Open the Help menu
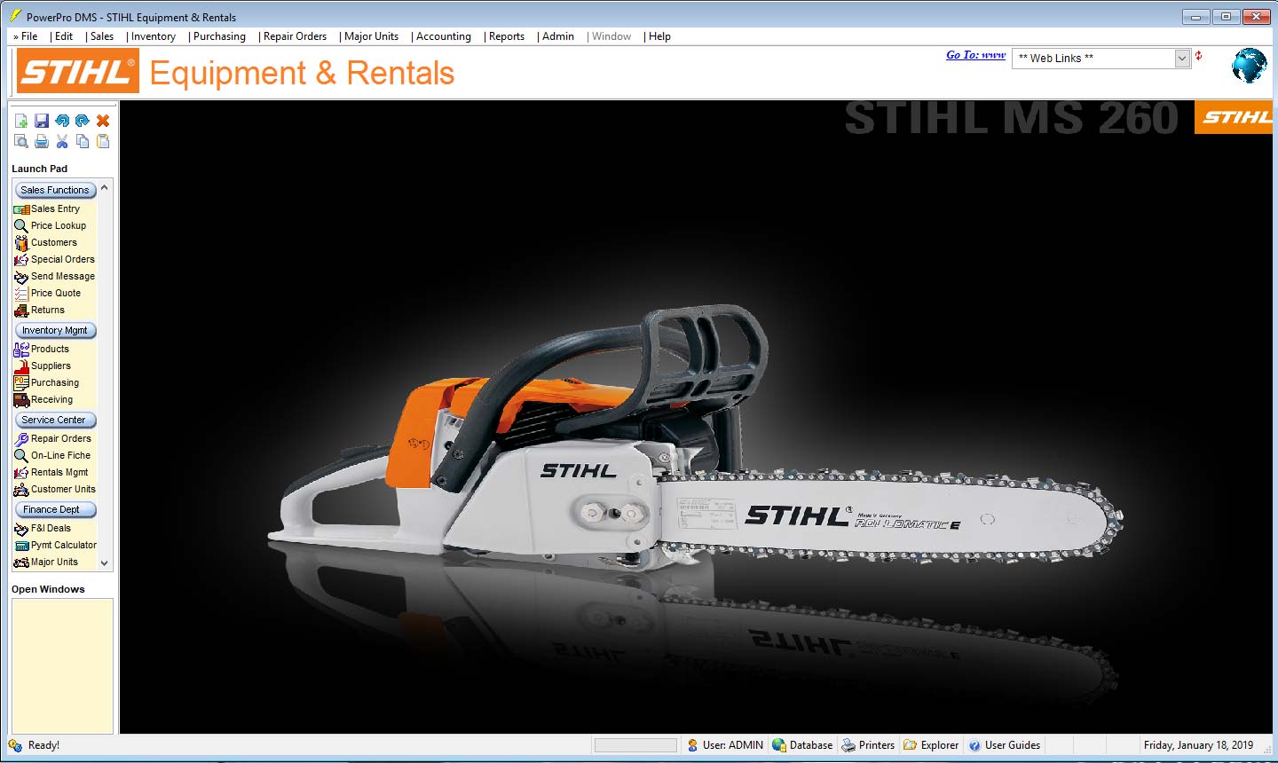Screen dimensions: 1278x763 point(659,36)
